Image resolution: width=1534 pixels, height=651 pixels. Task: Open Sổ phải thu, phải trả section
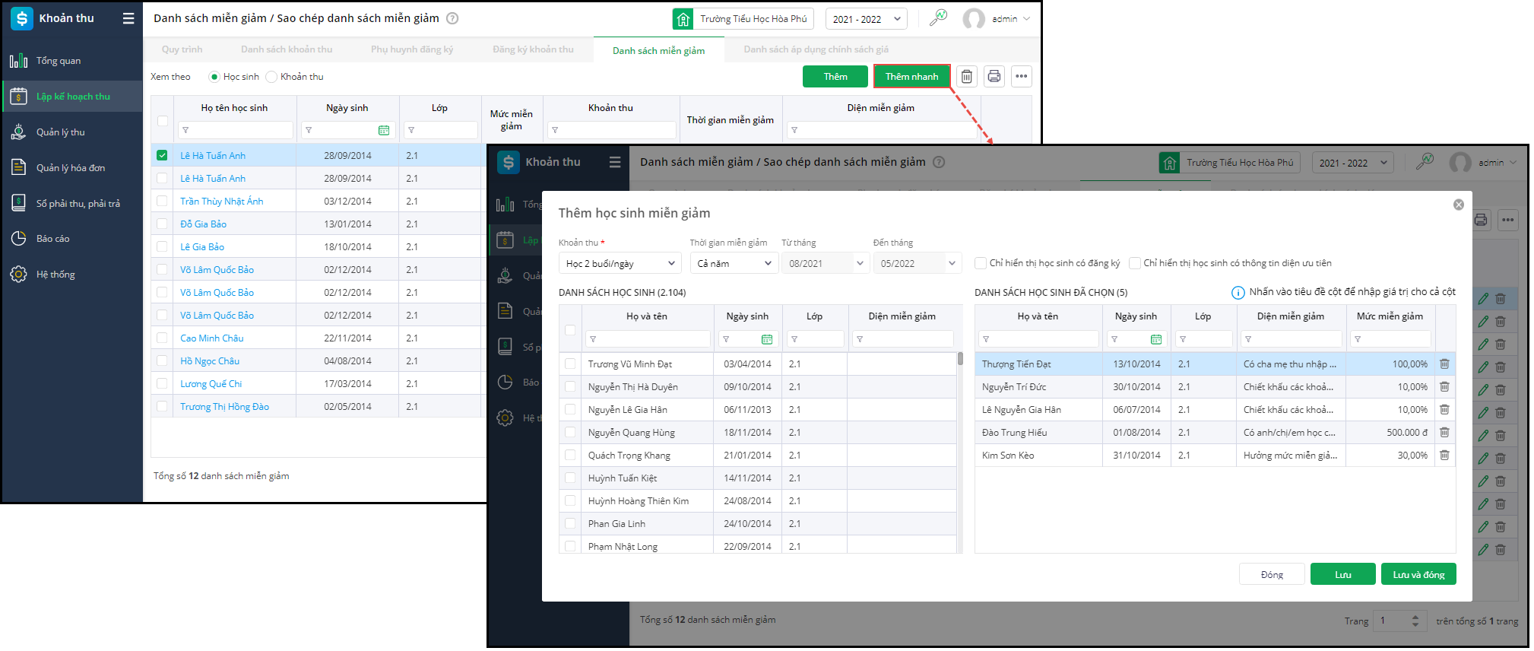(78, 204)
